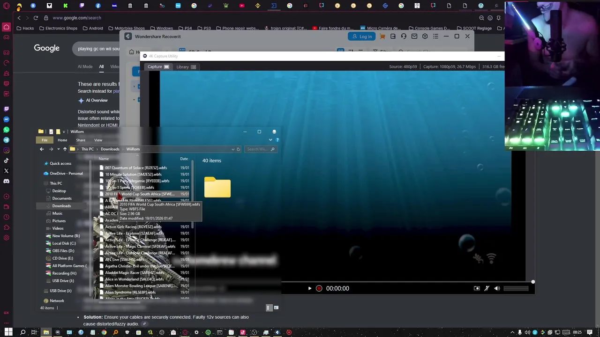Viewport: 600px width, 337px height.
Task: Select Alice in Wonderland wbfs file
Action: pos(135,279)
